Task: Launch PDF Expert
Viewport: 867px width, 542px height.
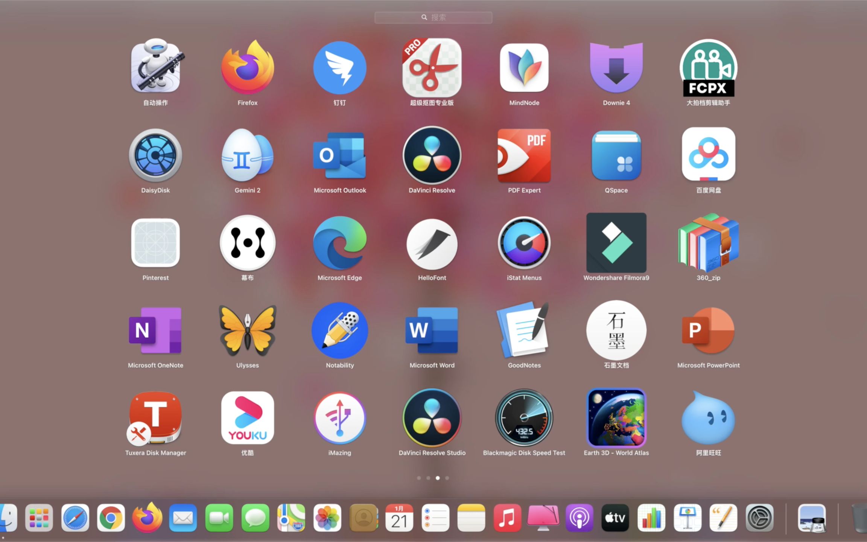Action: pos(524,155)
